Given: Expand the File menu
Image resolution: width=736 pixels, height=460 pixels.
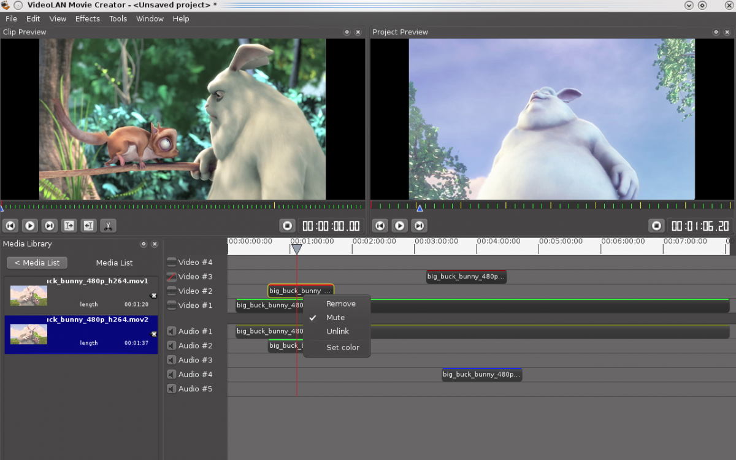Looking at the screenshot, I should pyautogui.click(x=11, y=18).
